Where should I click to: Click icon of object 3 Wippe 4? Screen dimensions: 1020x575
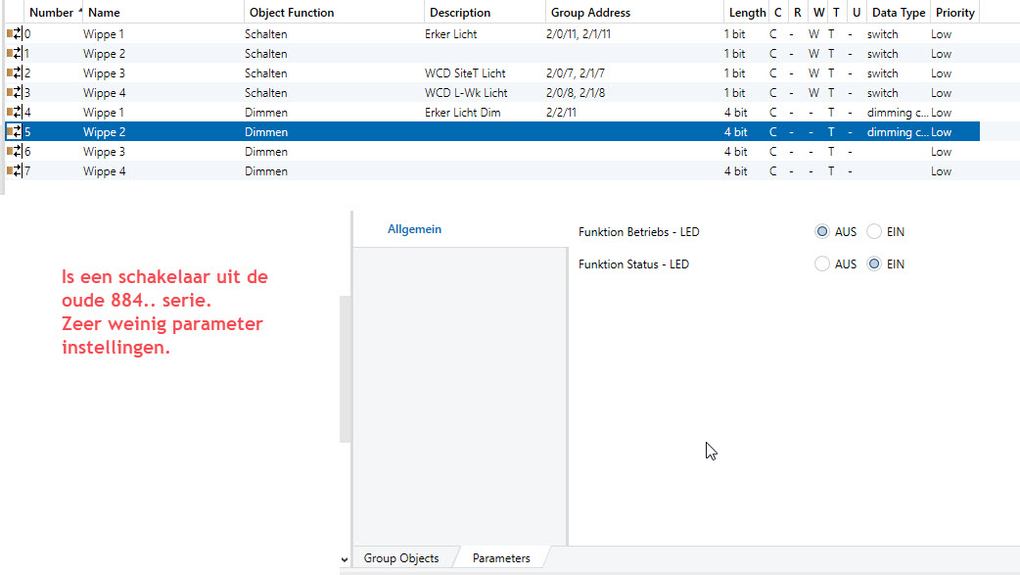pos(15,93)
